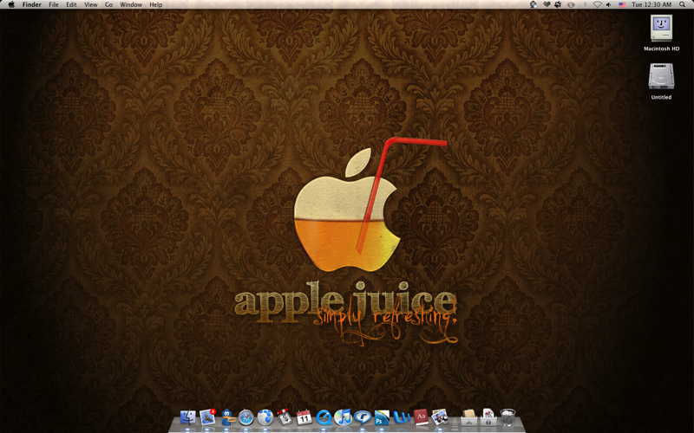Open US flag input source menu
The image size is (694, 433).
pyautogui.click(x=622, y=4)
